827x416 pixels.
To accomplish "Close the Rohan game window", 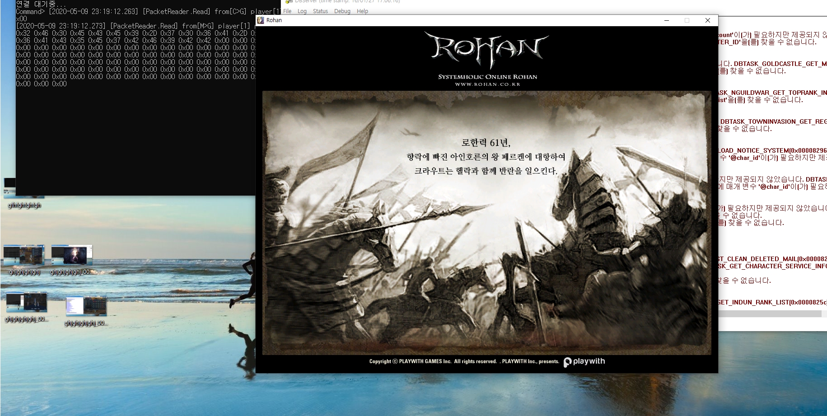I will pyautogui.click(x=708, y=20).
